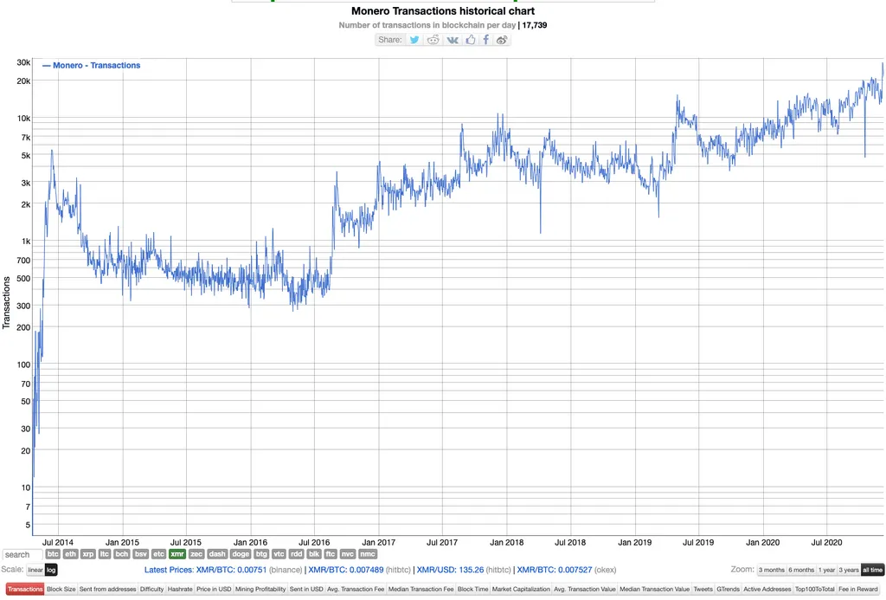The height and width of the screenshot is (600, 886).
Task: Switch scale to log
Action: point(51,571)
